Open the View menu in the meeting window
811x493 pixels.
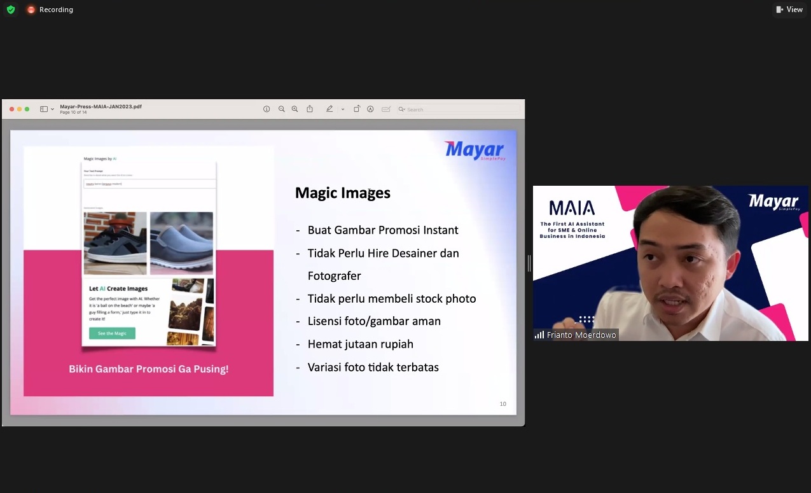coord(789,10)
